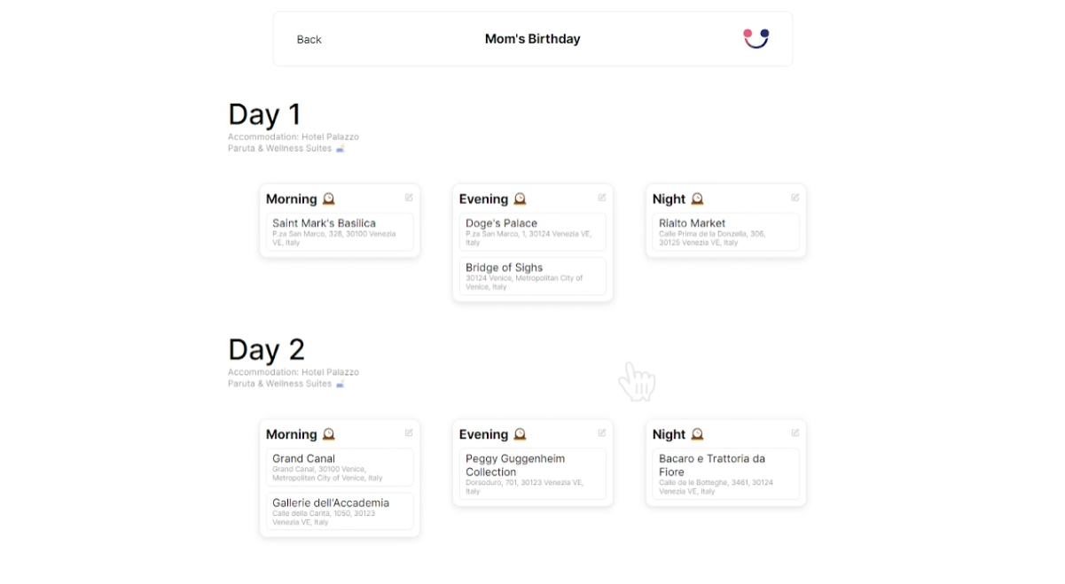Select Gallerie dell'Accademia activity

click(x=340, y=511)
